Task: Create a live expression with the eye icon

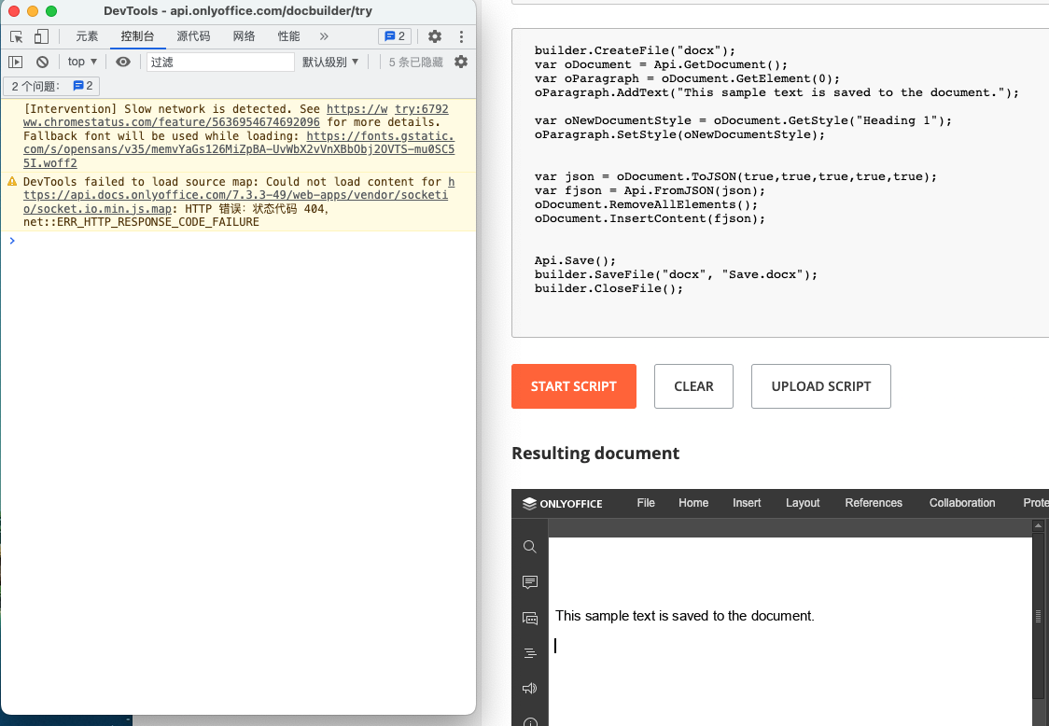Action: click(123, 63)
